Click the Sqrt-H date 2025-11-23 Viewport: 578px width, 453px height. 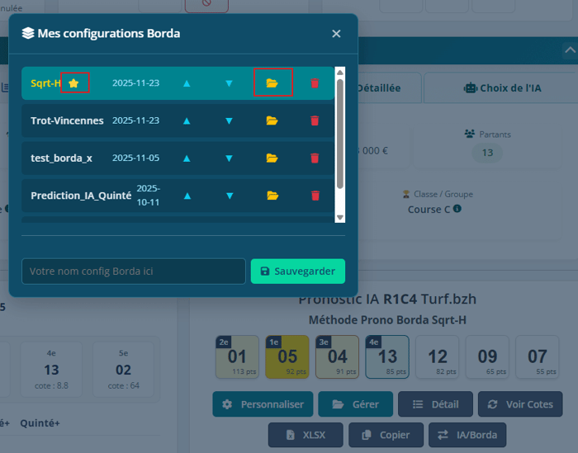coord(135,83)
